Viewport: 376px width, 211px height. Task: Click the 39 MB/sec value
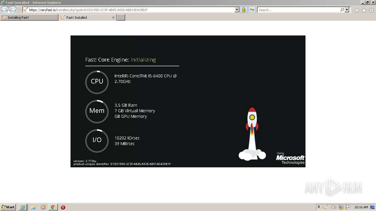(125, 144)
